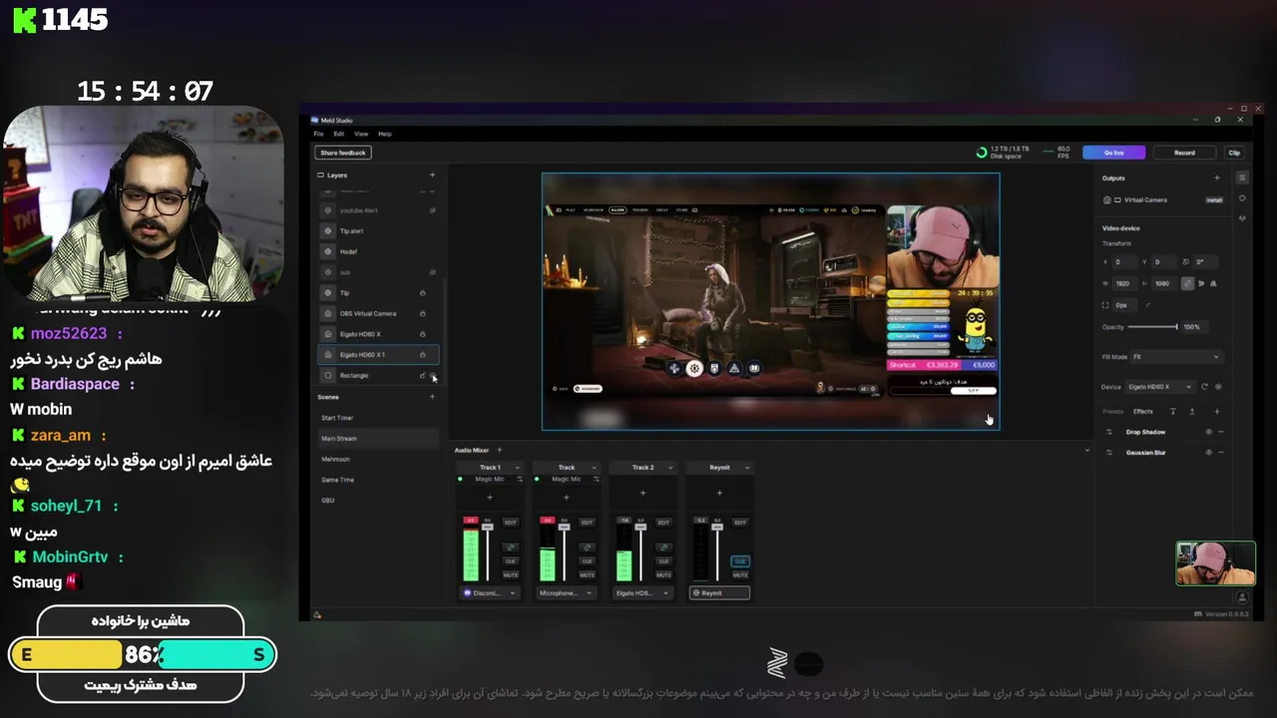1277x718 pixels.
Task: Add a new effect with the Effects plus icon
Action: pyautogui.click(x=1217, y=411)
